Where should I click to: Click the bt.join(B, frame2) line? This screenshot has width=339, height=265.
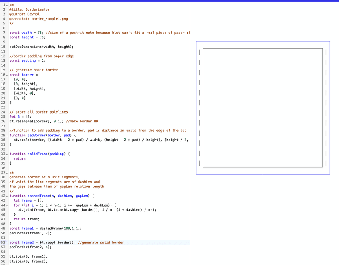[x=28, y=261]
